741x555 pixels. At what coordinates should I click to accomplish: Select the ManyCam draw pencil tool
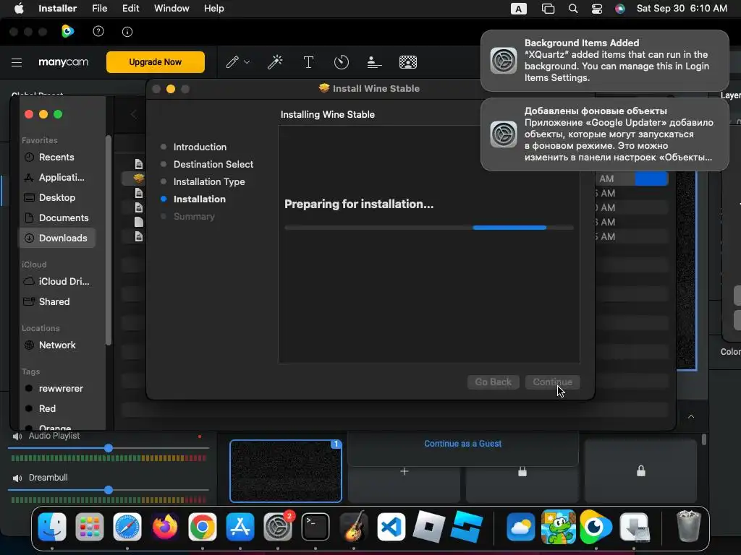[x=232, y=62]
